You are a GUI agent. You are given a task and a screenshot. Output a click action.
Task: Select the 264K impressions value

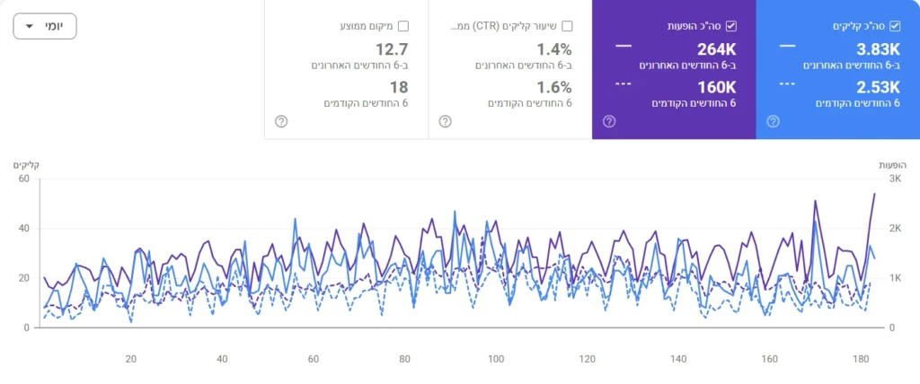tap(716, 49)
